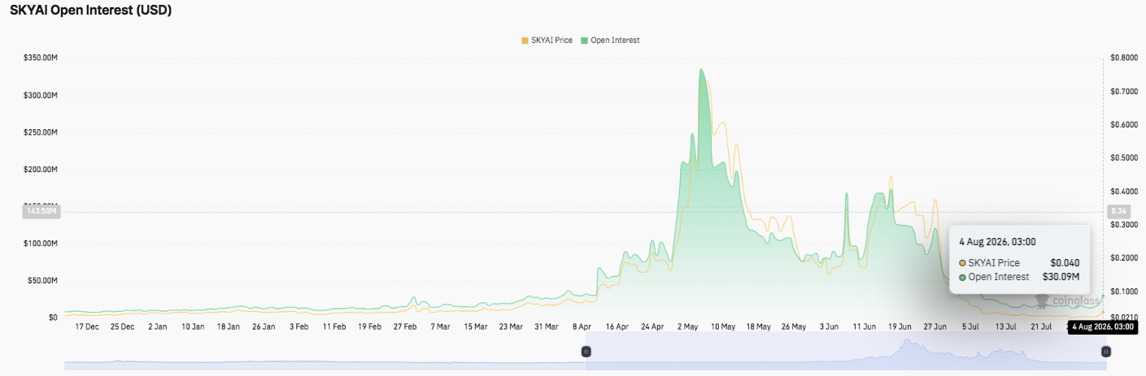This screenshot has height=376, width=1146.
Task: Click the 2 Jan date label
Action: [x=158, y=326]
